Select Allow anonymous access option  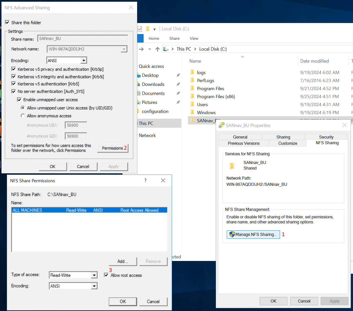tap(23, 116)
